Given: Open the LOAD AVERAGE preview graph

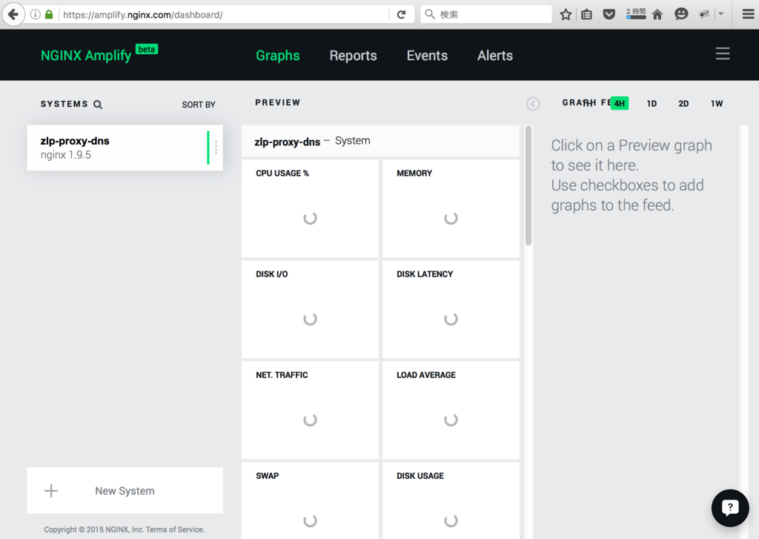Looking at the screenshot, I should coord(451,410).
